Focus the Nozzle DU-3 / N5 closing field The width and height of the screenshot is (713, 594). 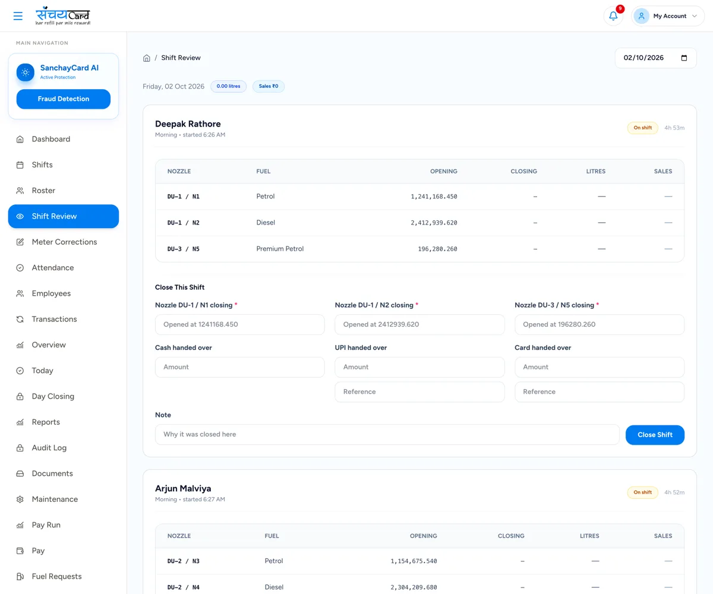coord(600,325)
